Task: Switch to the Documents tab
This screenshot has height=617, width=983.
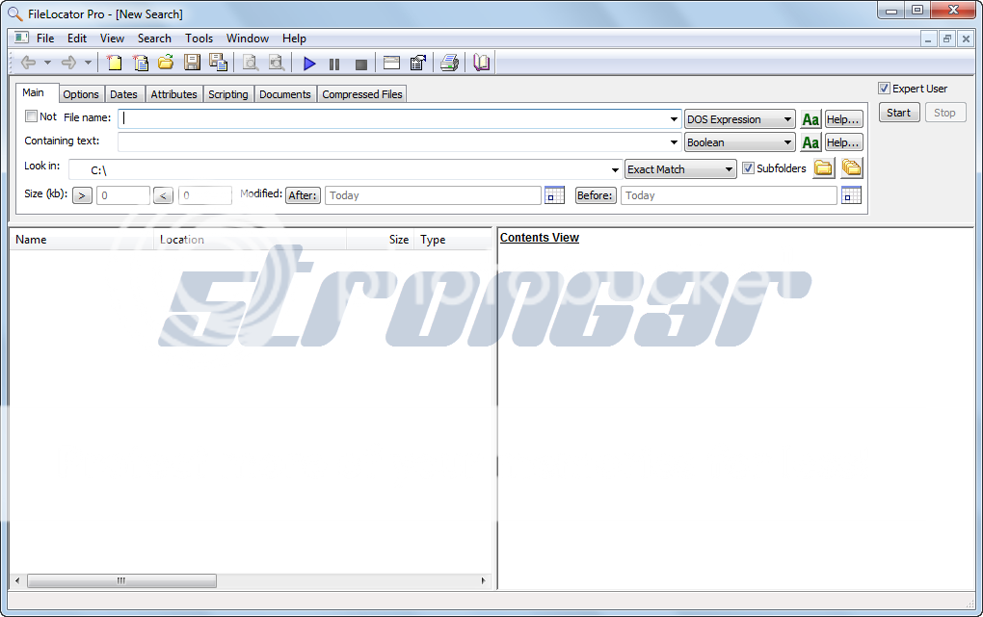Action: tap(285, 94)
